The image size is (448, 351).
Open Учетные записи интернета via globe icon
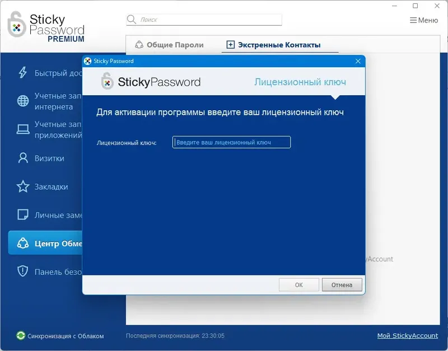[22, 101]
